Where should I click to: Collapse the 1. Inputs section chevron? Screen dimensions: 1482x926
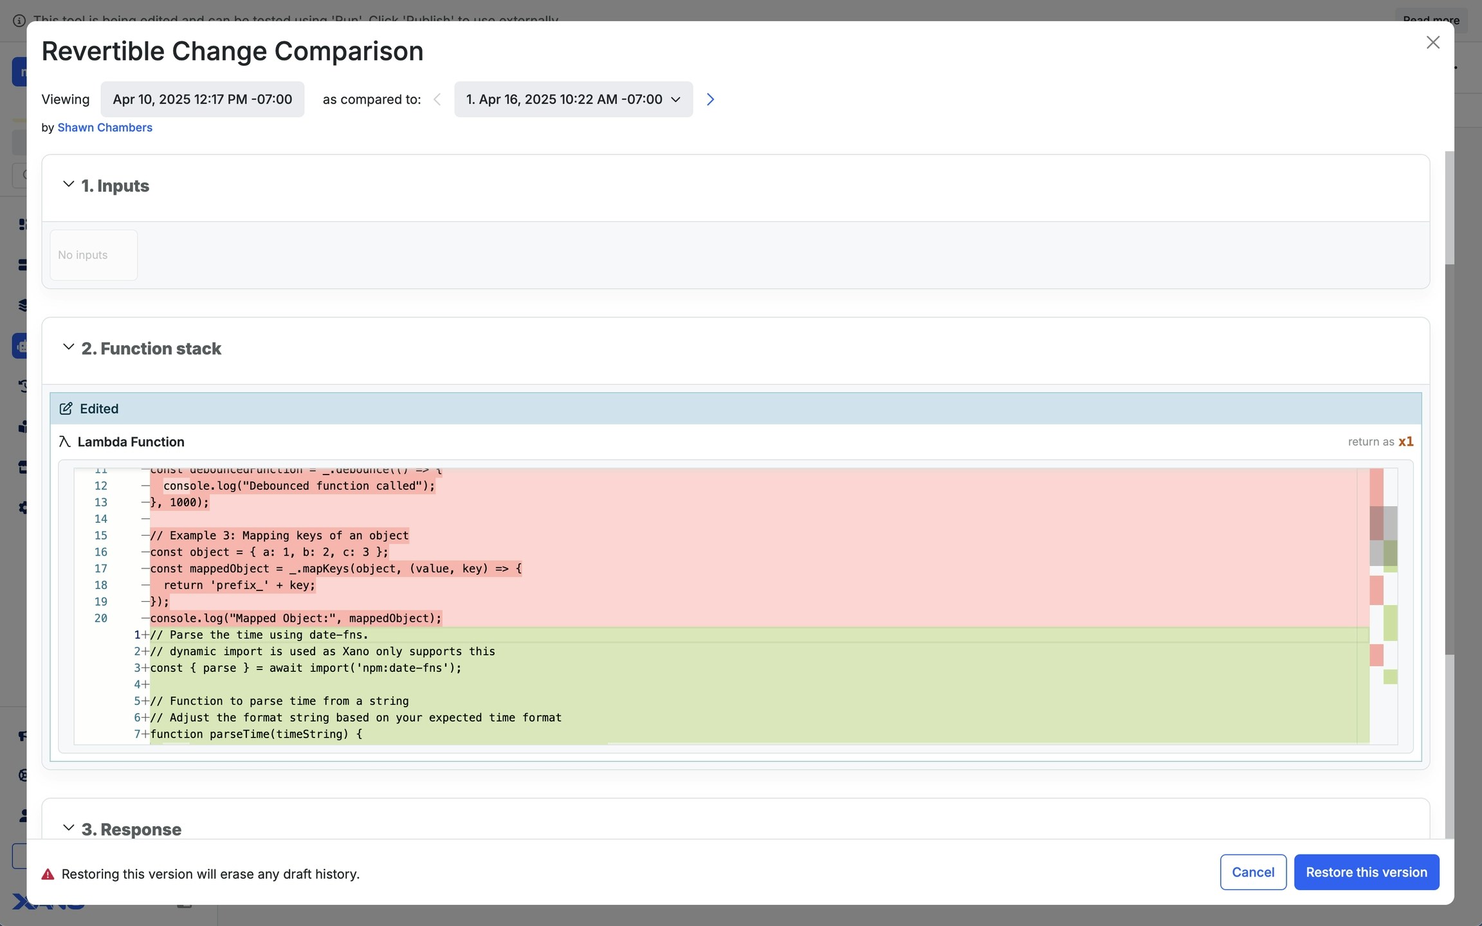click(x=68, y=185)
